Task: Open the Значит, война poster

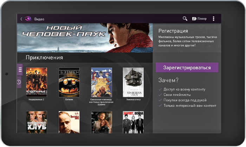Action: click(133, 122)
